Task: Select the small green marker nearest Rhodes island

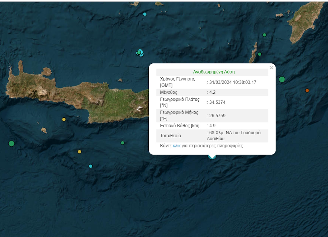Action: [264, 35]
